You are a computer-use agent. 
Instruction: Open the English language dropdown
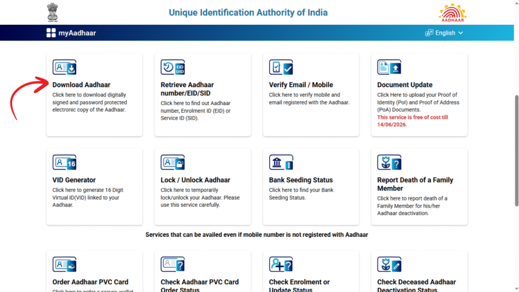point(444,33)
